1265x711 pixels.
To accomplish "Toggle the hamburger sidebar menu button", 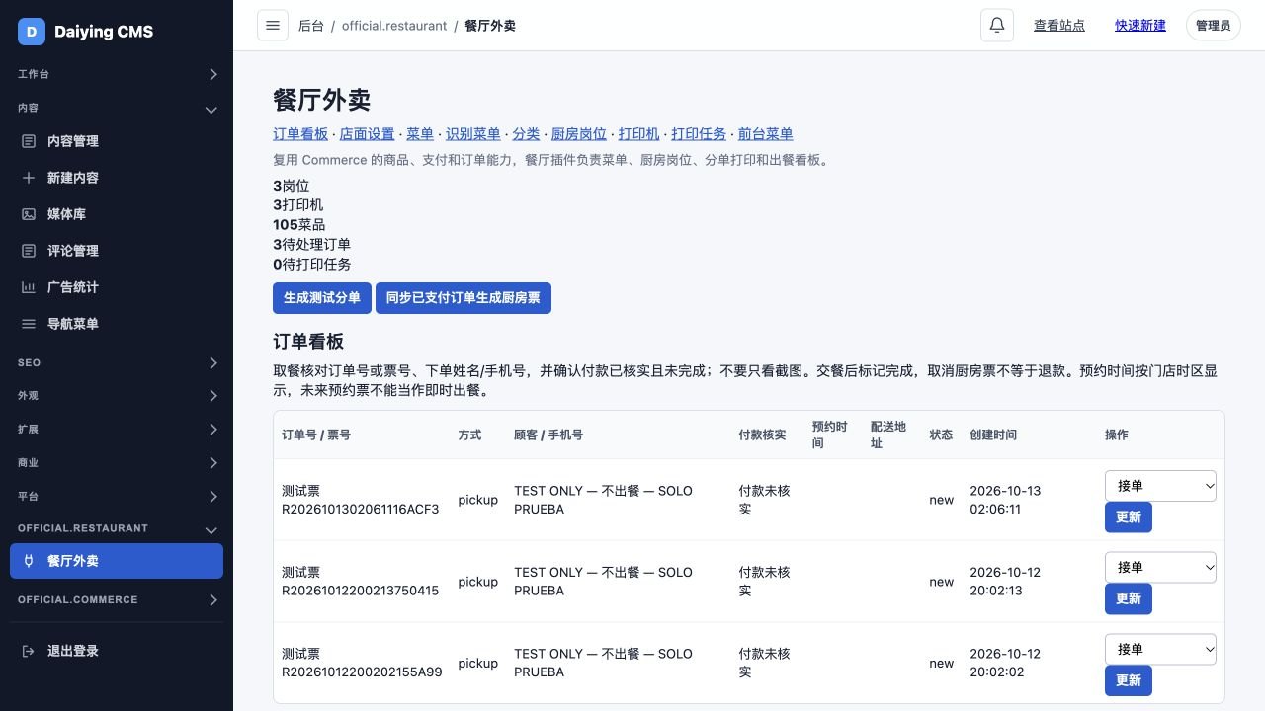I will click(273, 26).
